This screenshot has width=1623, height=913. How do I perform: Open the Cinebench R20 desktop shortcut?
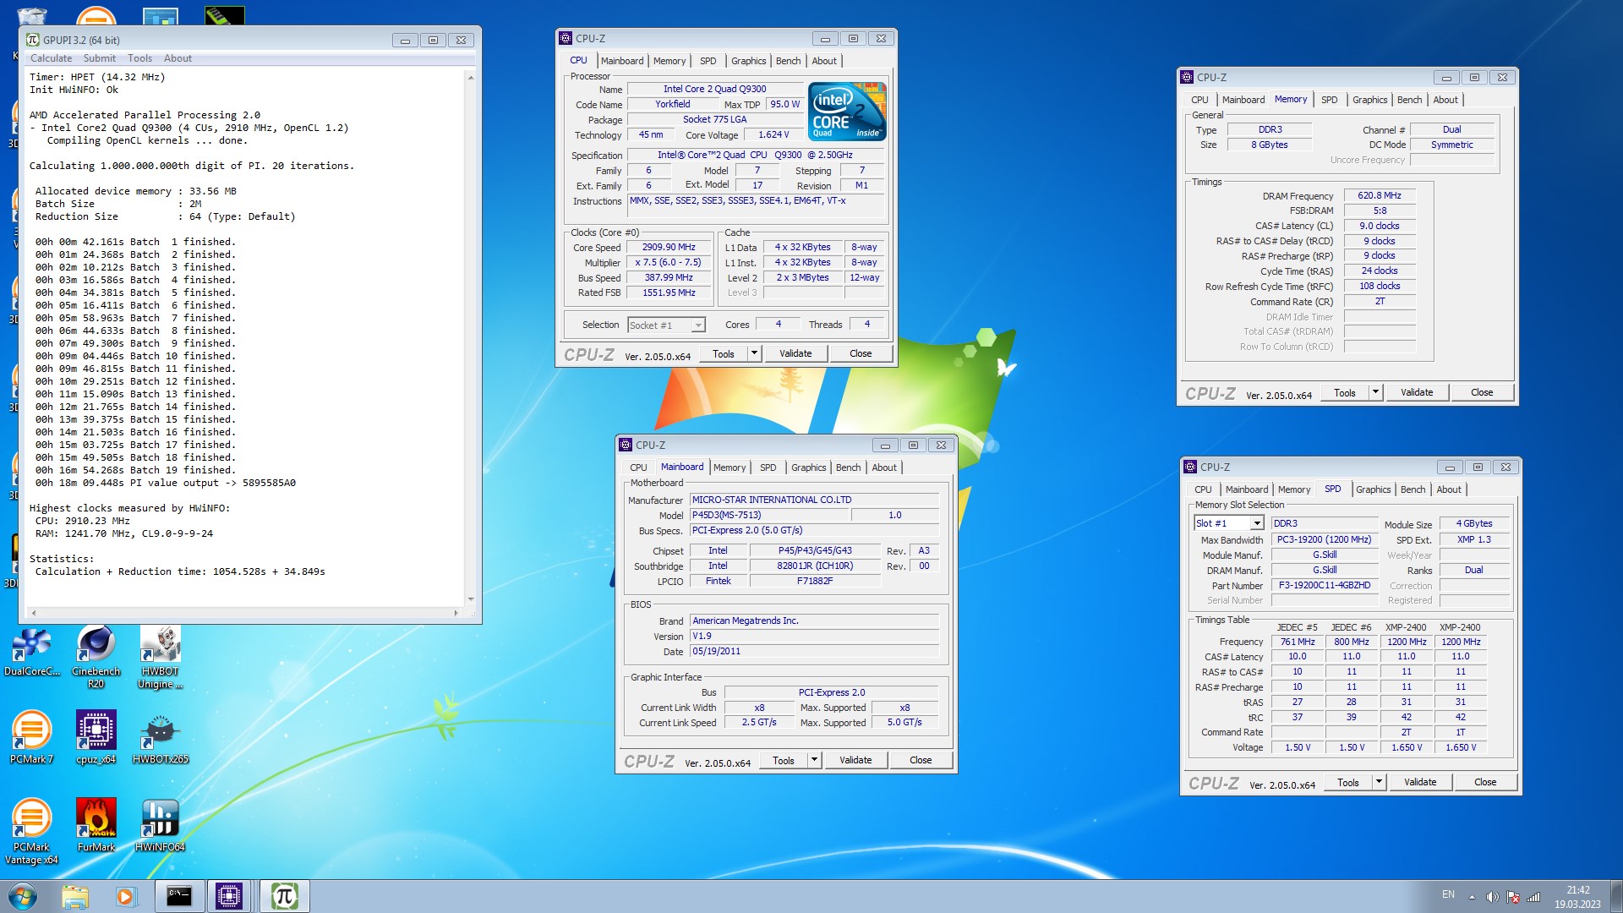[96, 656]
